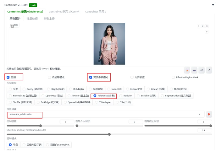Select the 全部 control type
Viewport: 216px width, 151px height.
coord(13,89)
